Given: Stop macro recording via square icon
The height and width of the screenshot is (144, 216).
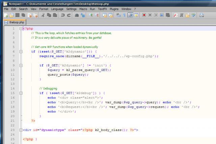Looking at the screenshot, I should [150, 15].
